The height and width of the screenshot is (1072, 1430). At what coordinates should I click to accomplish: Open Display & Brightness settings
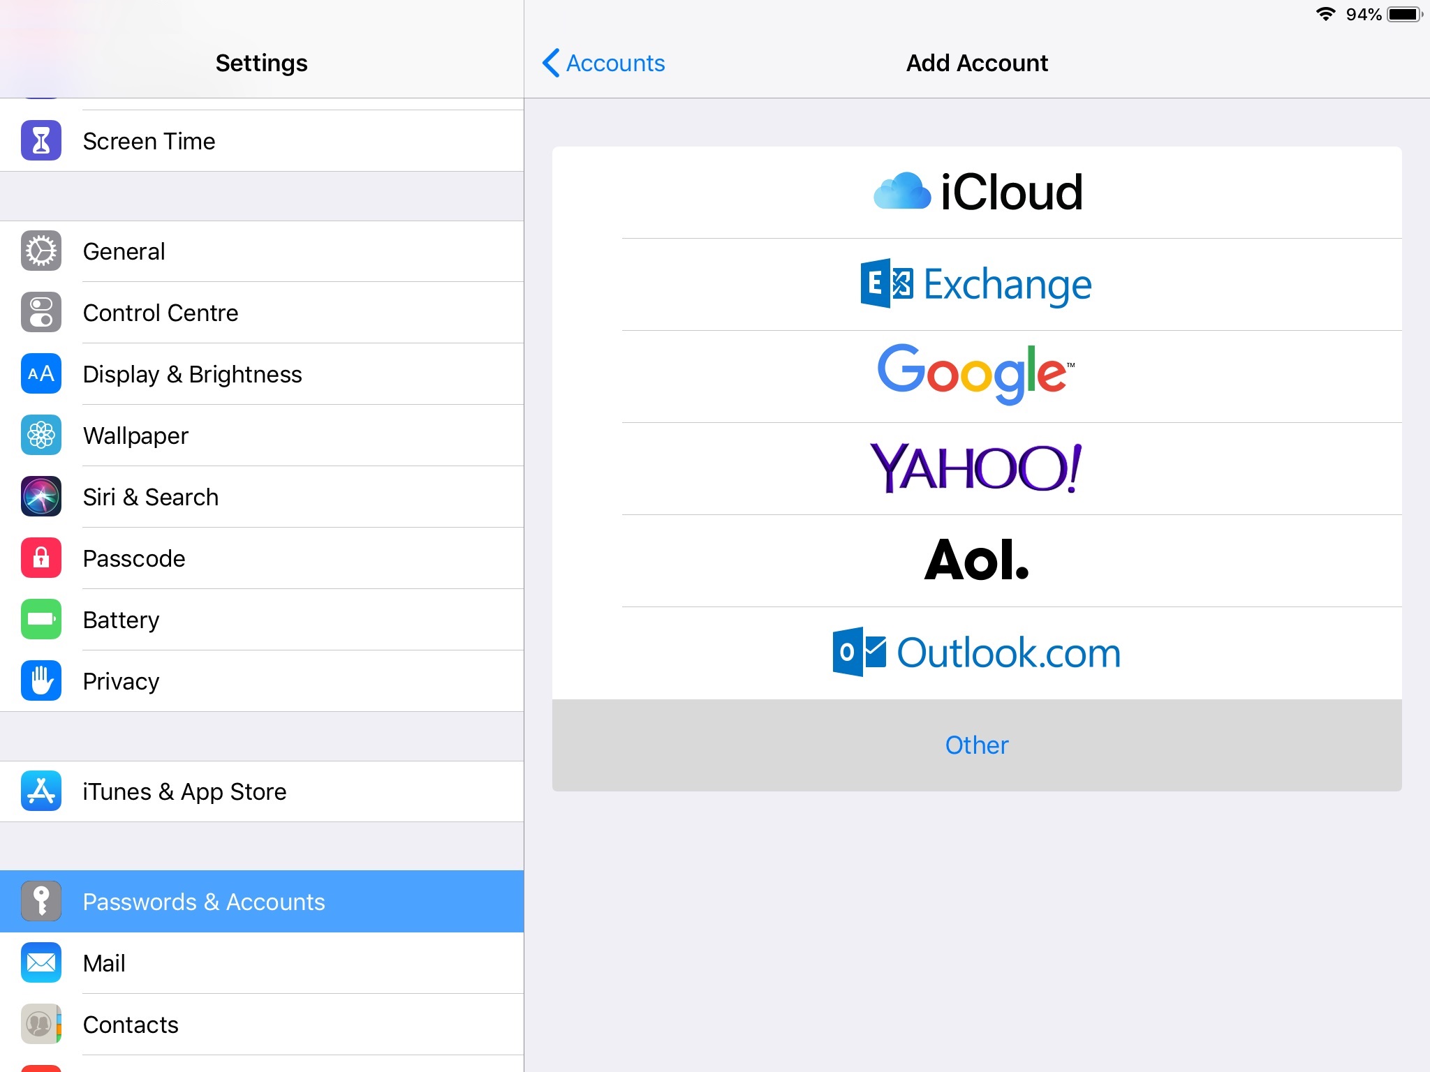262,373
